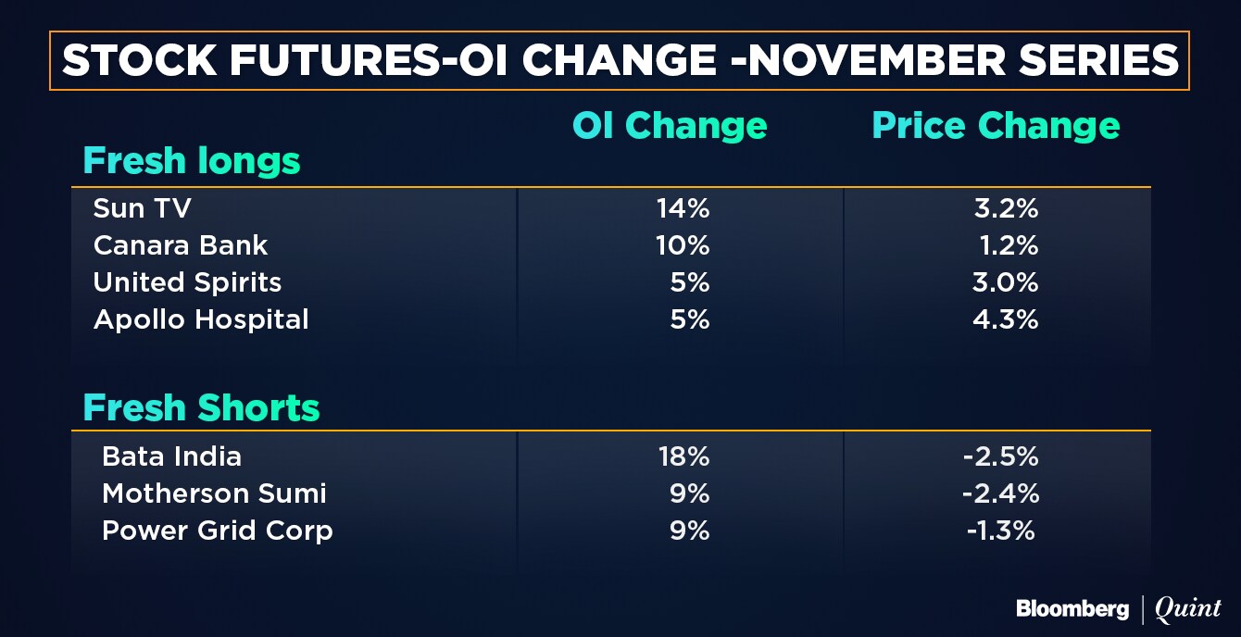Select the OI Change column header
Screen dimensions: 1241x637
(x=669, y=126)
